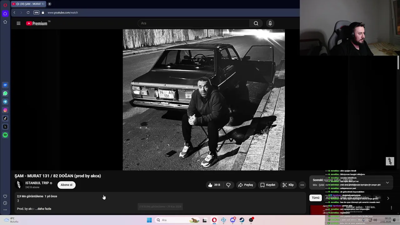Reload the YouTube page
Screen dimensions: 400x225
click(x=28, y=12)
